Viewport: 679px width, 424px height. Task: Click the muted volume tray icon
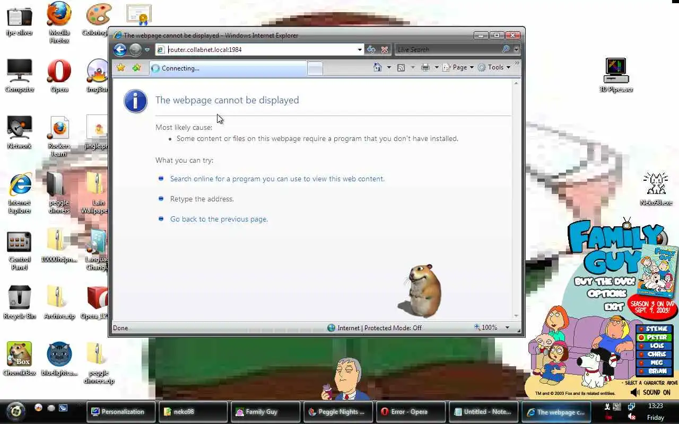click(x=631, y=417)
